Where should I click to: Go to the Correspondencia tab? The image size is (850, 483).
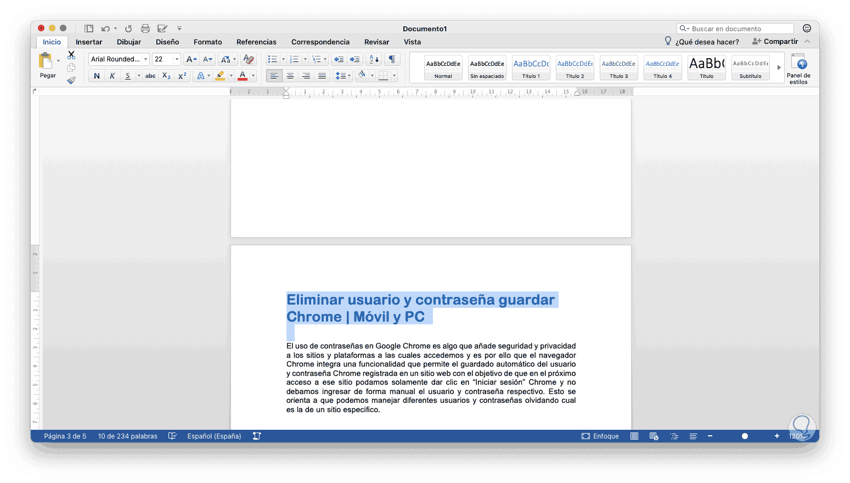coord(320,42)
